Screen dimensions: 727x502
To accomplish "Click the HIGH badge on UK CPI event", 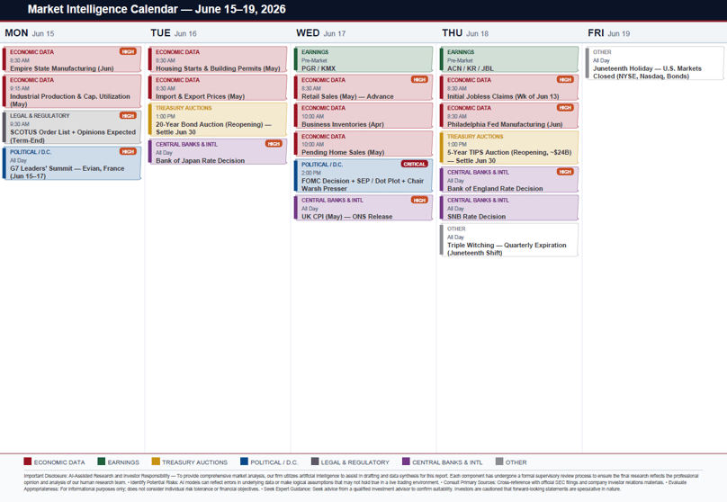I will 419,201.
